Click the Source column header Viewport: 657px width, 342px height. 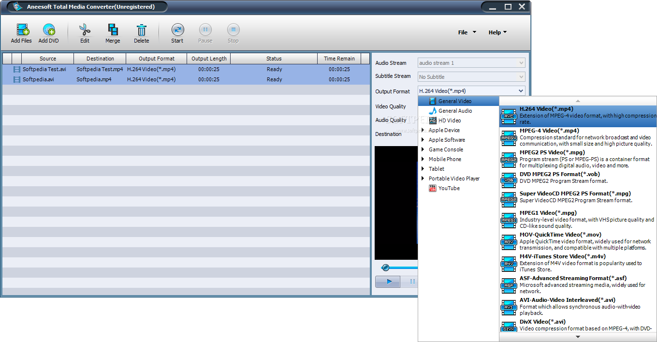[x=48, y=59]
